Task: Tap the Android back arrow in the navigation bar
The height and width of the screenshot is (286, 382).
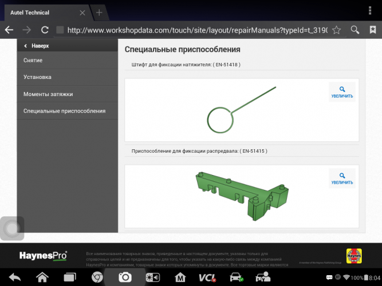Action: click(15, 277)
